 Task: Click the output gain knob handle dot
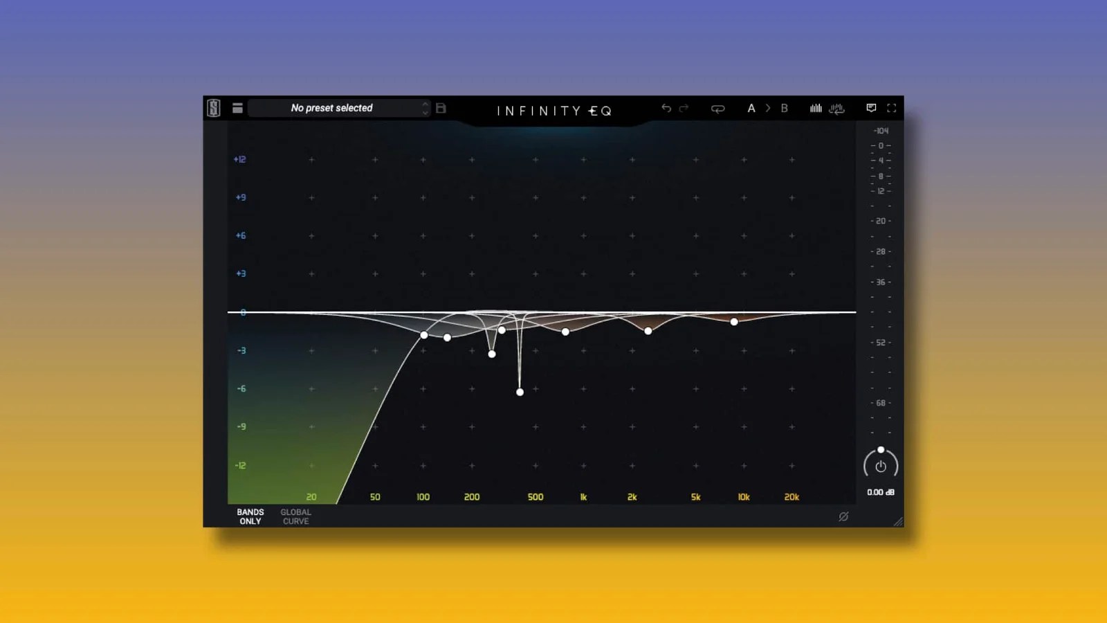[881, 450]
